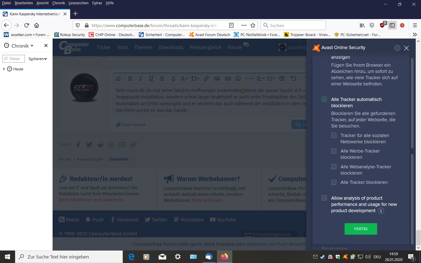The height and width of the screenshot is (263, 421).
Task: Open the Avast Forum Deutsch bookmark
Action: [209, 35]
